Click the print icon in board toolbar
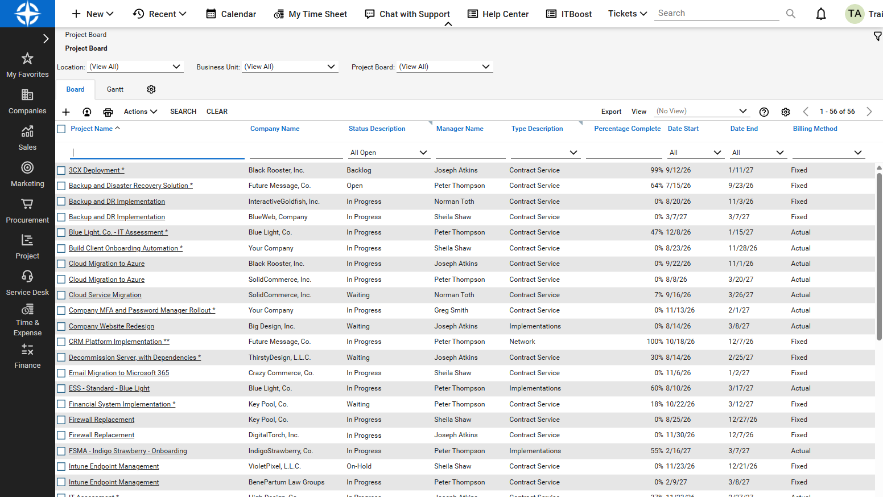 click(108, 112)
